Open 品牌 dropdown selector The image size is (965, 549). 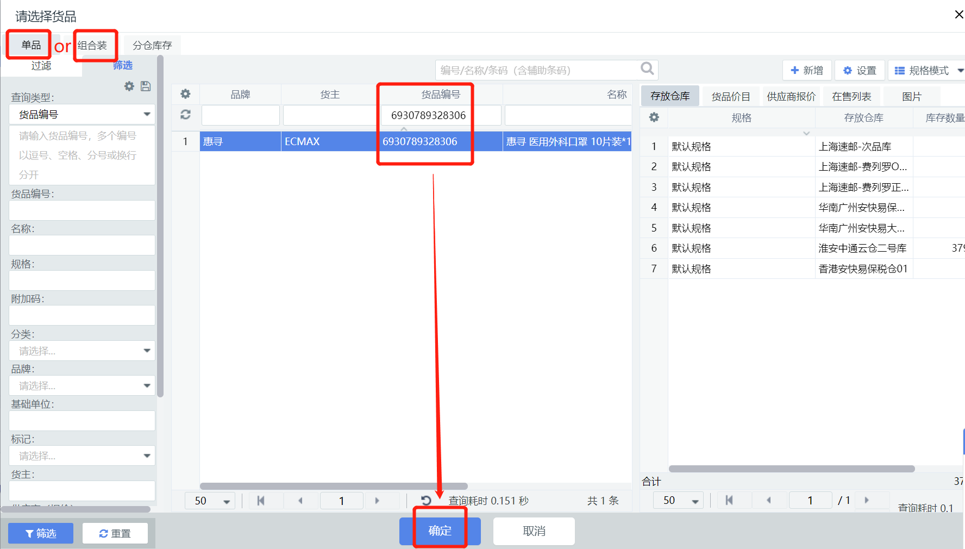[82, 385]
